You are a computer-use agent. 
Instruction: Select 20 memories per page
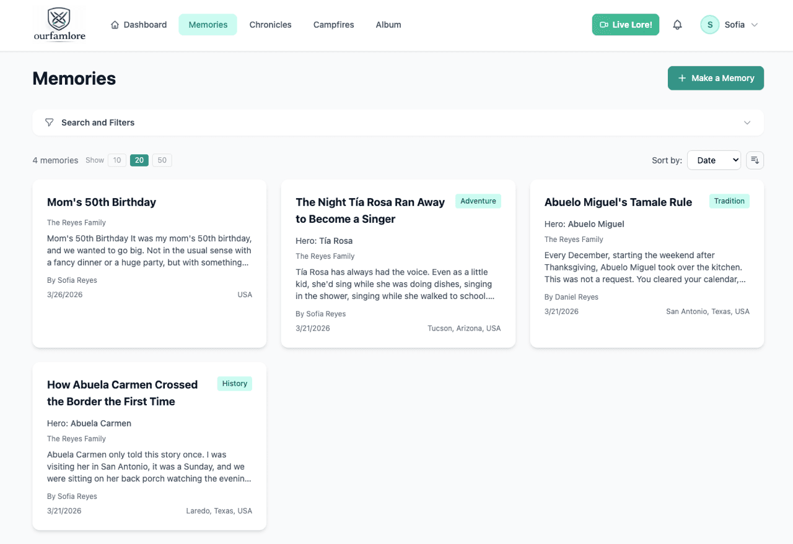pos(139,160)
